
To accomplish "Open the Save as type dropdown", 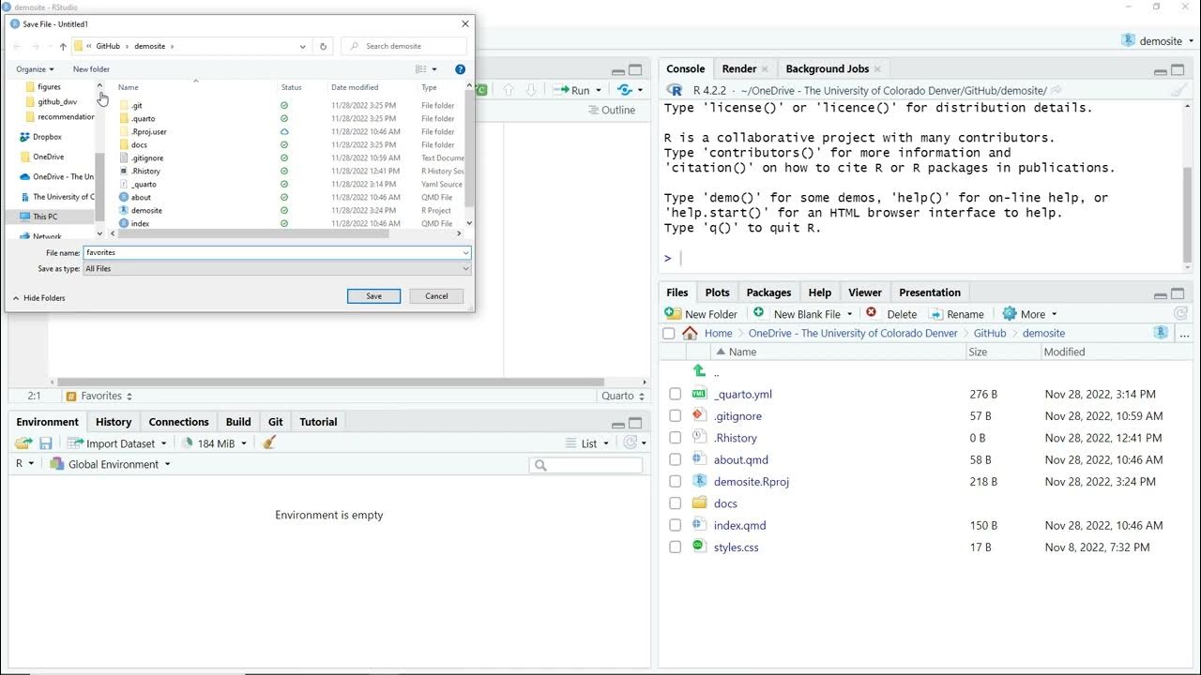I will pos(277,268).
